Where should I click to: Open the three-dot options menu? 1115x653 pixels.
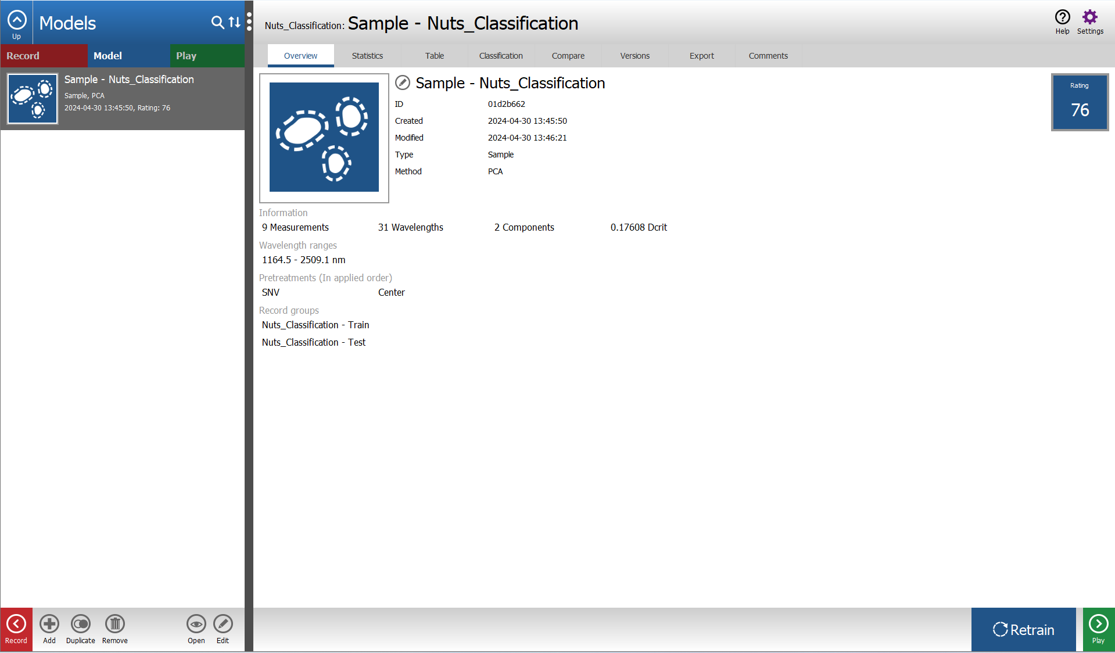[x=249, y=22]
